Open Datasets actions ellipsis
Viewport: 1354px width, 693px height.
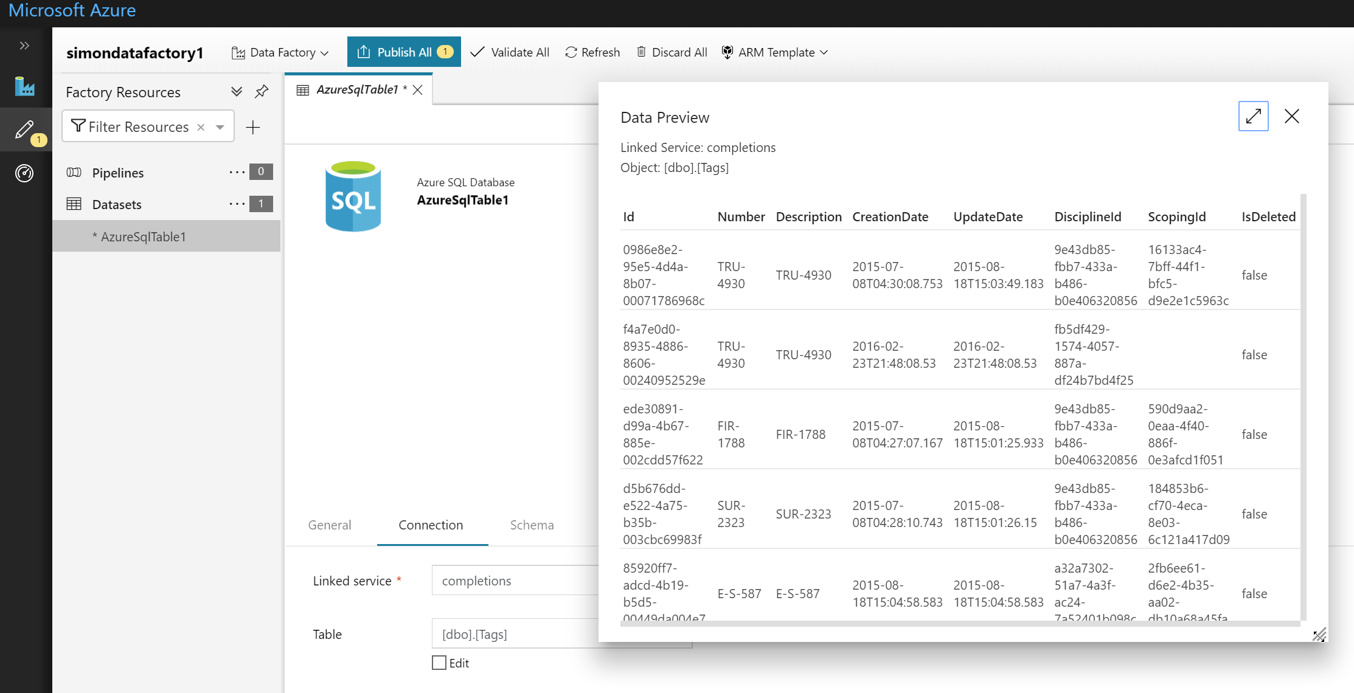[x=237, y=204]
